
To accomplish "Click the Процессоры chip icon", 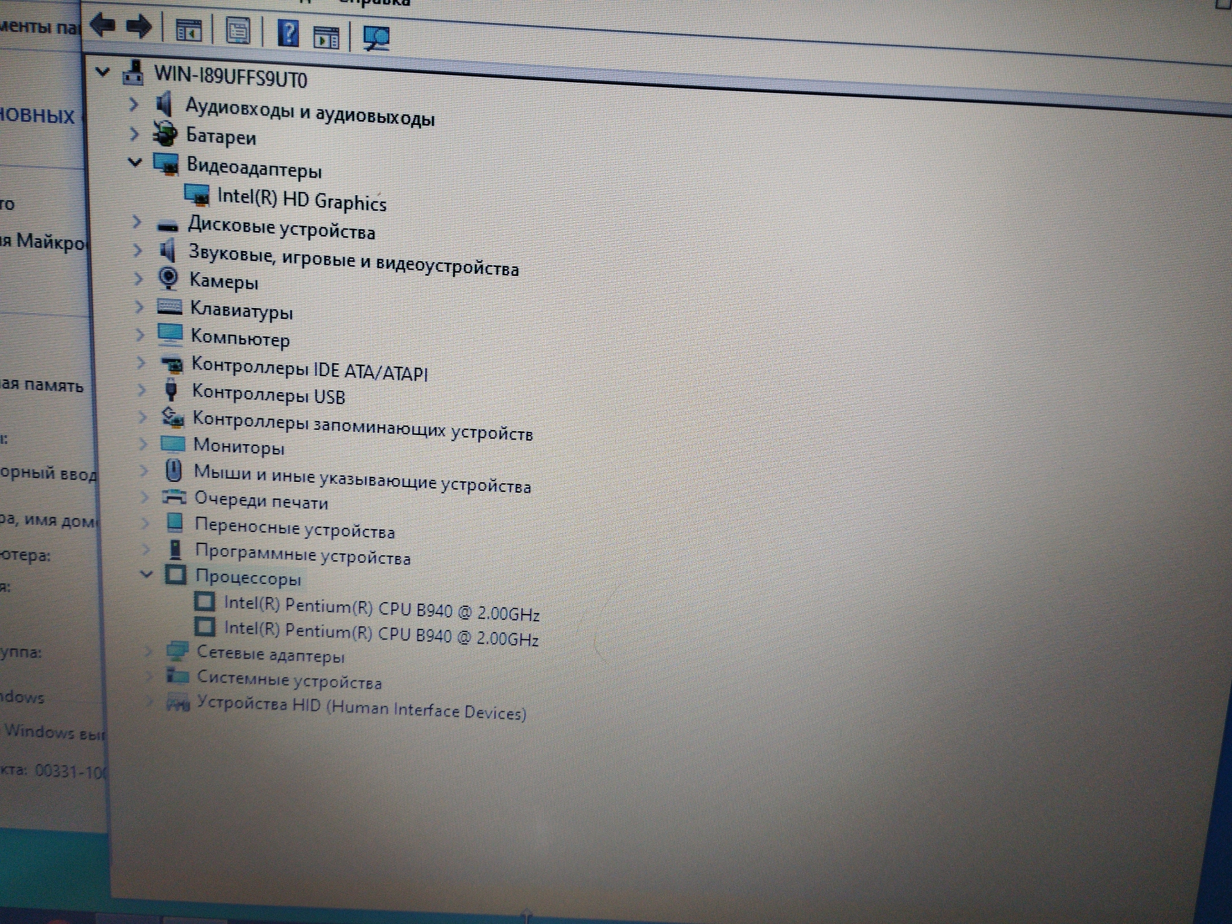I will tap(176, 574).
